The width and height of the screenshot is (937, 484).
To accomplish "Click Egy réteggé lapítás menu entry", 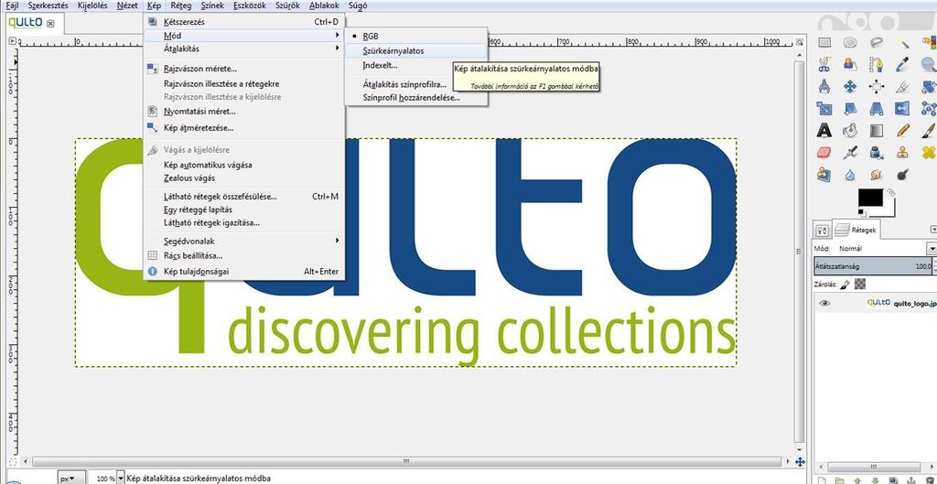I will pos(243,210).
